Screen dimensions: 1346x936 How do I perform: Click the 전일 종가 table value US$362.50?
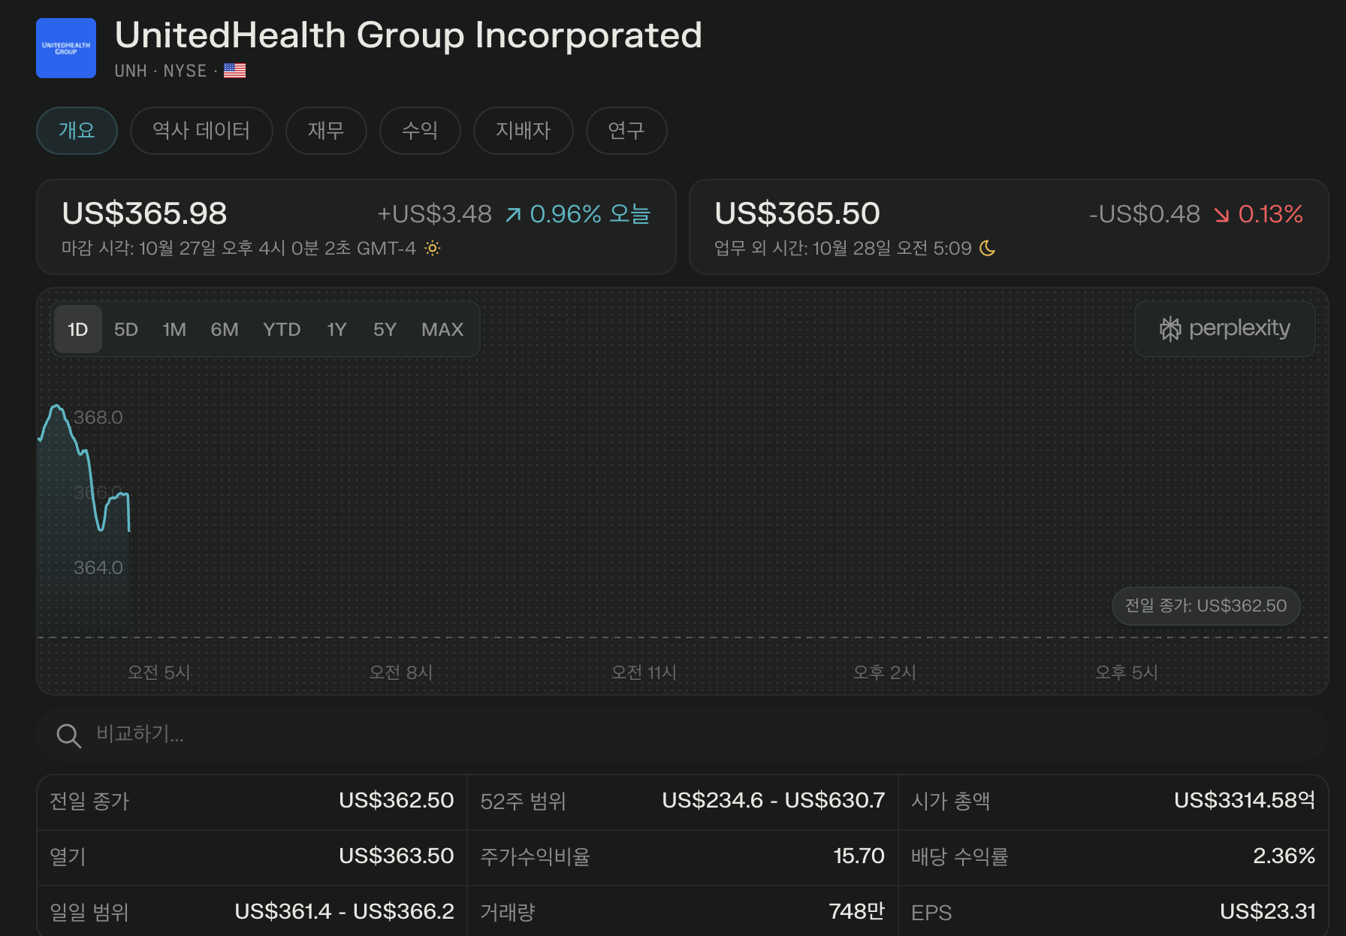(396, 801)
